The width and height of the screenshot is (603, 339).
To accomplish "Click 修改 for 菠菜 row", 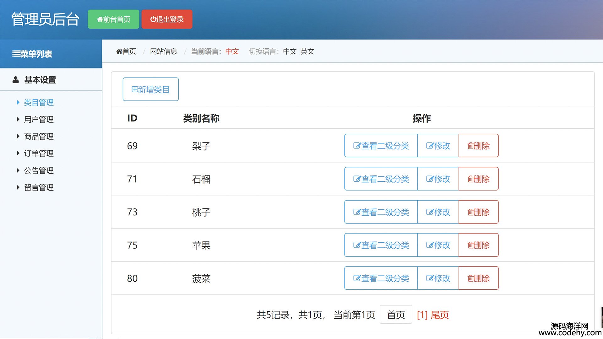I will click(438, 278).
